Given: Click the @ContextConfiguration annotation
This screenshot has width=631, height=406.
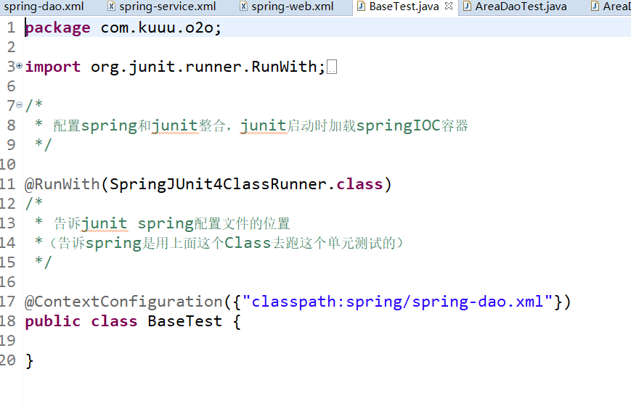Looking at the screenshot, I should click(x=123, y=302).
